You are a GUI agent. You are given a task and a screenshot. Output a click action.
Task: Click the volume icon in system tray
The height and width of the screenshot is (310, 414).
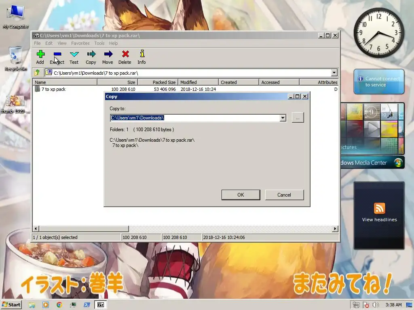pos(376,305)
